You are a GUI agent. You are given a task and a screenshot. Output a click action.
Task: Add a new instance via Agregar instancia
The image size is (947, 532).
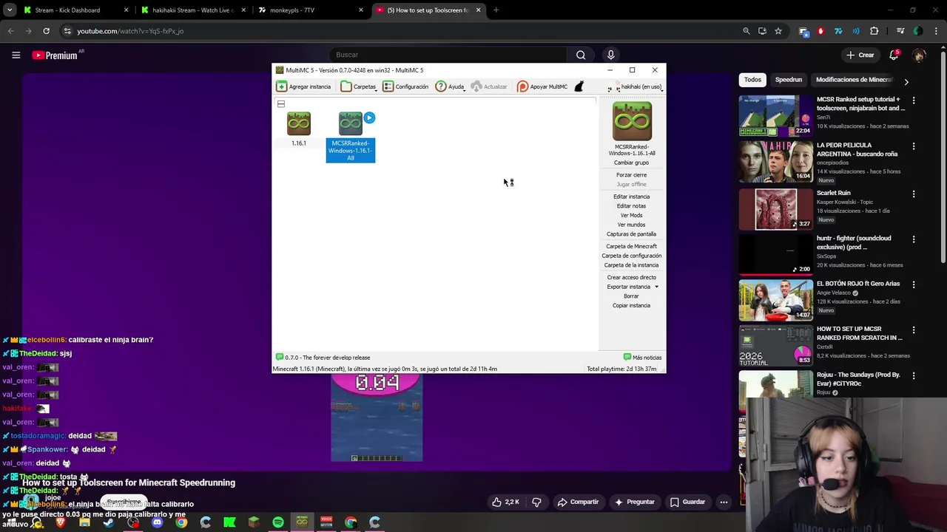[304, 86]
